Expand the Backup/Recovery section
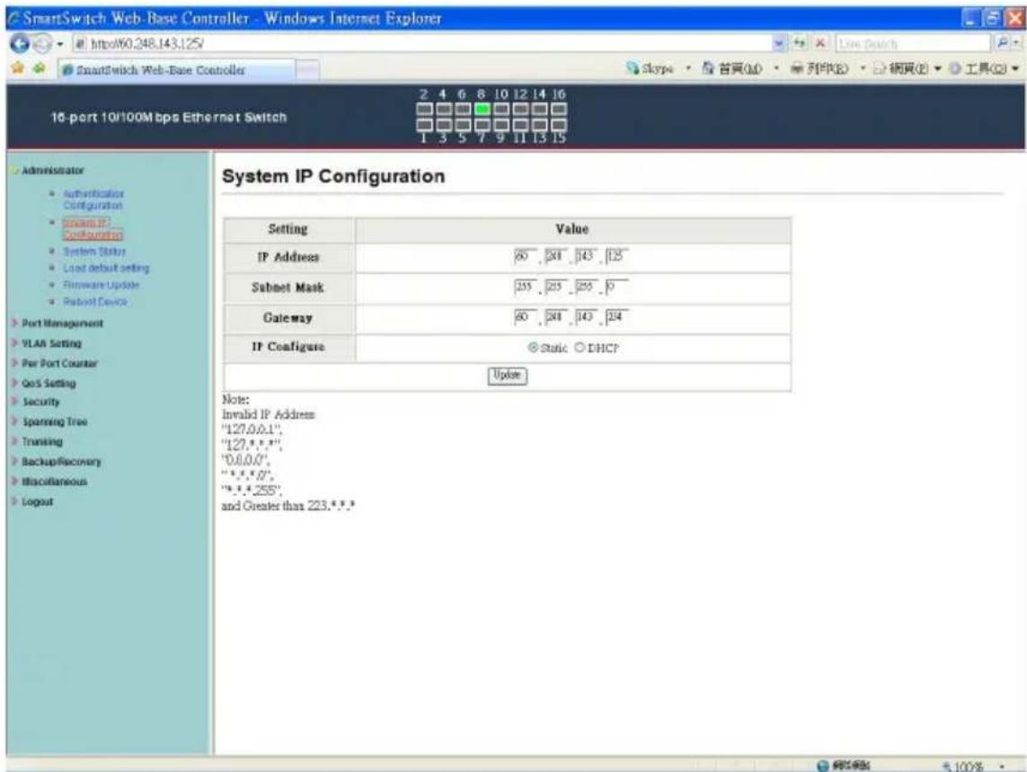This screenshot has width=1027, height=772. point(57,462)
